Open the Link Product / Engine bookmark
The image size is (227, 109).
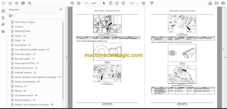coord(25,22)
